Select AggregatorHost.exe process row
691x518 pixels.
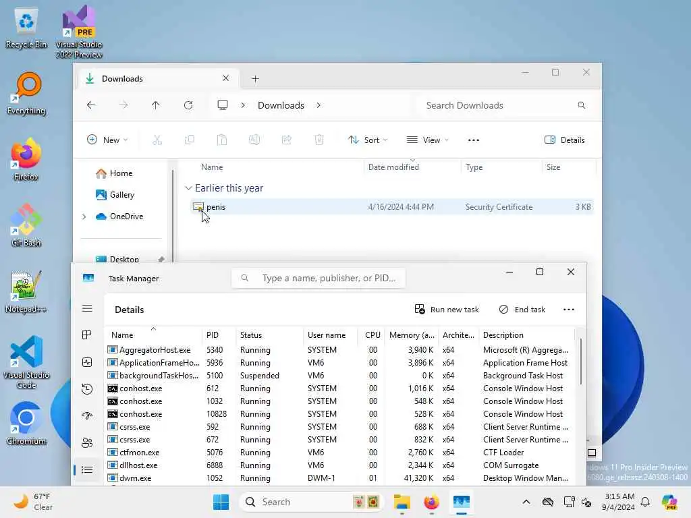(x=339, y=350)
